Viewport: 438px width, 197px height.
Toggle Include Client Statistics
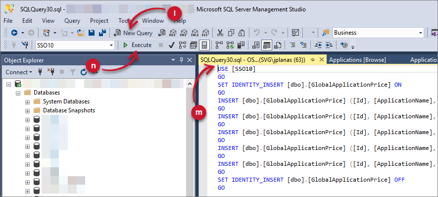(241, 45)
